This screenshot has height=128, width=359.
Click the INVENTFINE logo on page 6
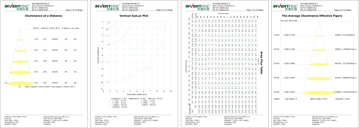pos(107,7)
